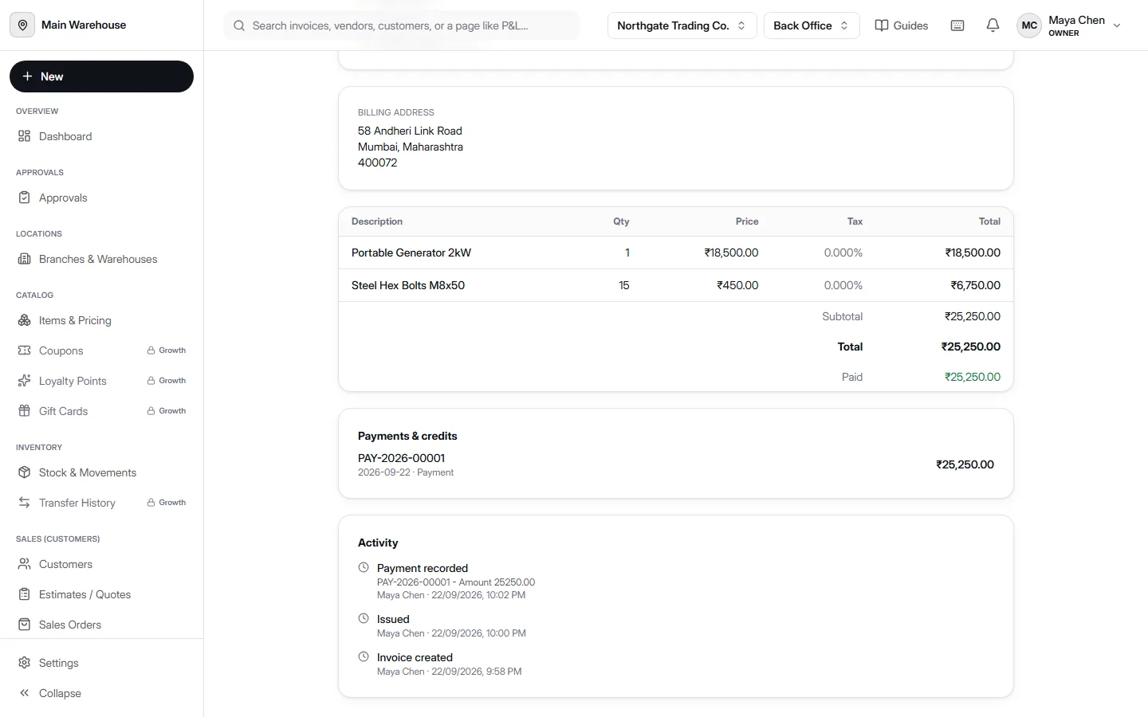1148x717 pixels.
Task: Open Branches & Warehouses page
Action: [101, 259]
